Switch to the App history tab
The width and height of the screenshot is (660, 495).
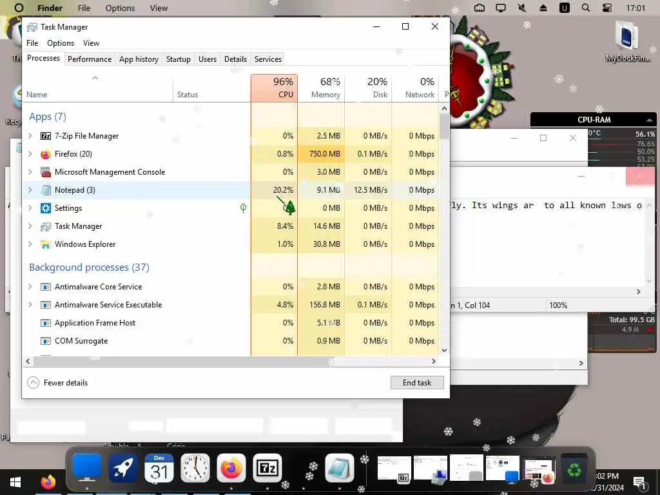point(139,59)
